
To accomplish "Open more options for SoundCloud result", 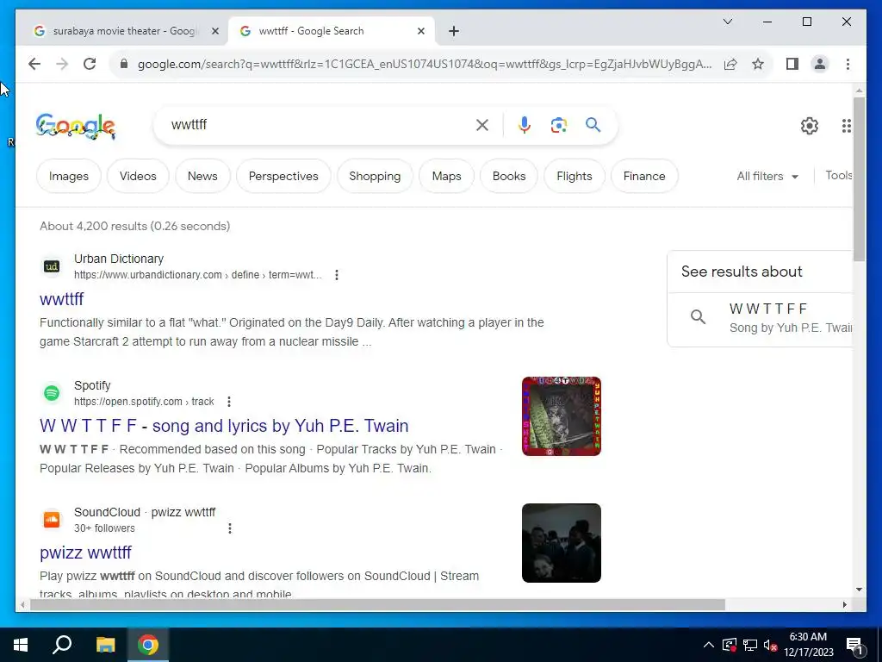I will [229, 528].
